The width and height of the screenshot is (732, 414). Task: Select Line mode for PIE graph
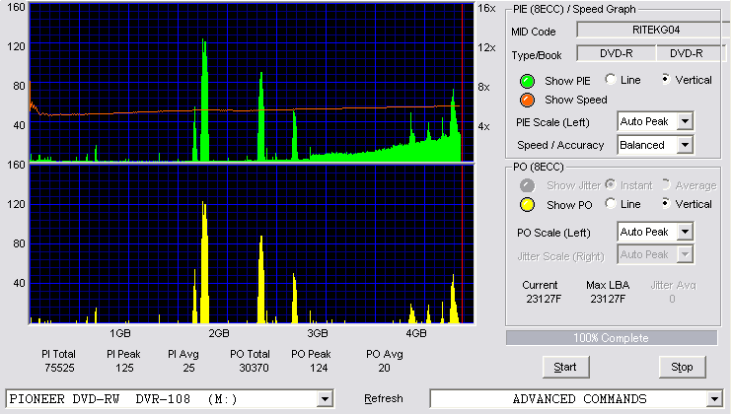click(x=610, y=79)
